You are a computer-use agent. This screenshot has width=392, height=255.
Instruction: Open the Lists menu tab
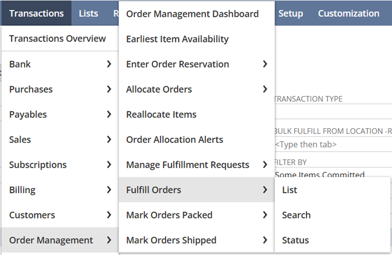pyautogui.click(x=88, y=13)
